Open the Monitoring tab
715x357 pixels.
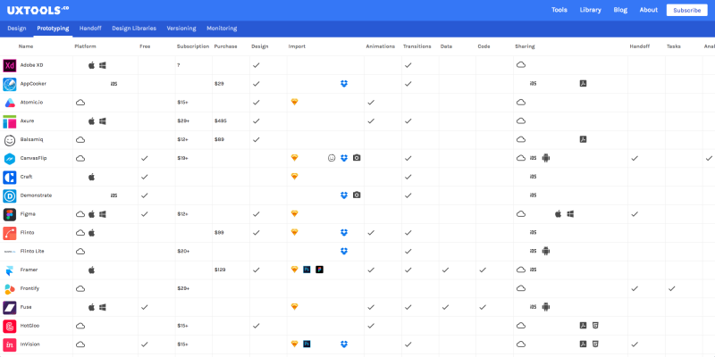click(222, 29)
